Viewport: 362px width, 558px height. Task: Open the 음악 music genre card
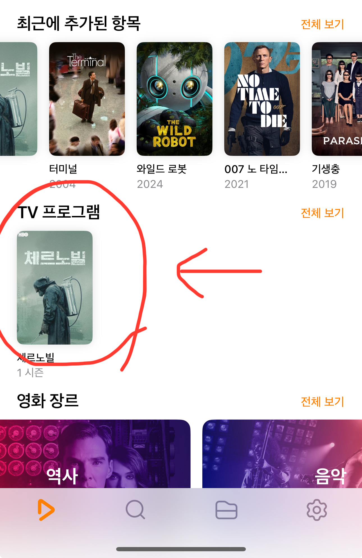(x=282, y=454)
